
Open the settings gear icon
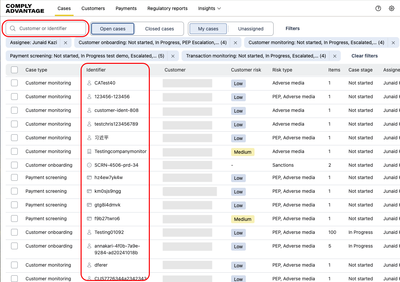pos(392,9)
